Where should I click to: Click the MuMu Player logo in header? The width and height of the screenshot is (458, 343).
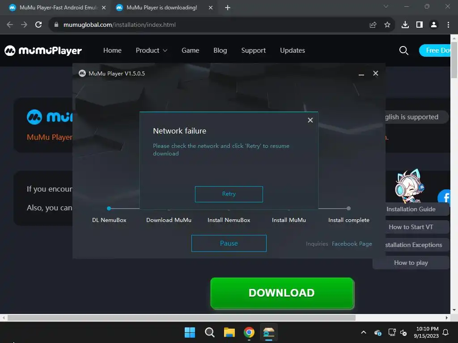pyautogui.click(x=43, y=50)
